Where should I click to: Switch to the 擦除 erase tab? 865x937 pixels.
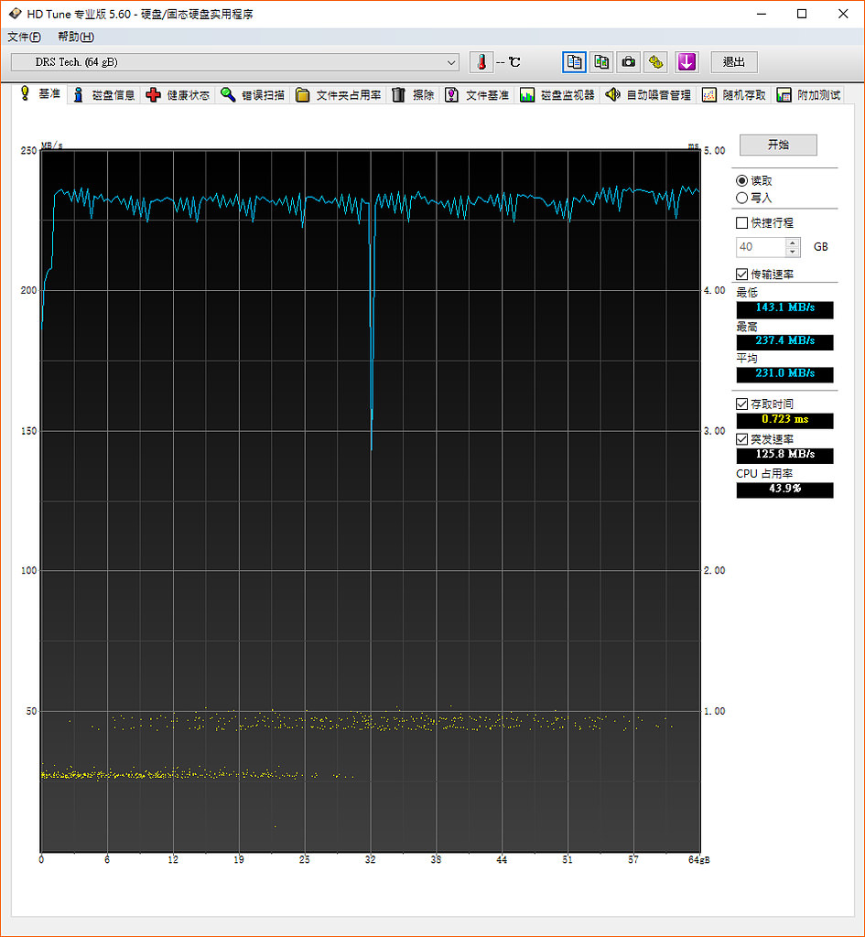413,95
